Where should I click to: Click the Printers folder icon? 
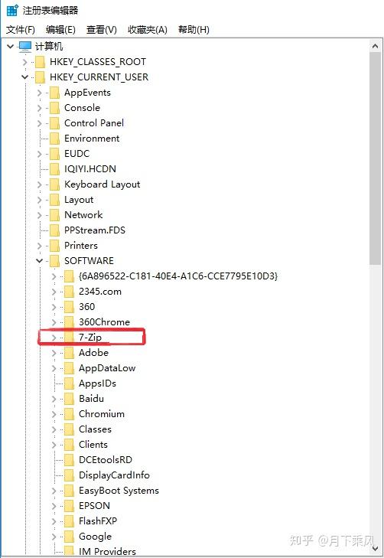(x=55, y=246)
